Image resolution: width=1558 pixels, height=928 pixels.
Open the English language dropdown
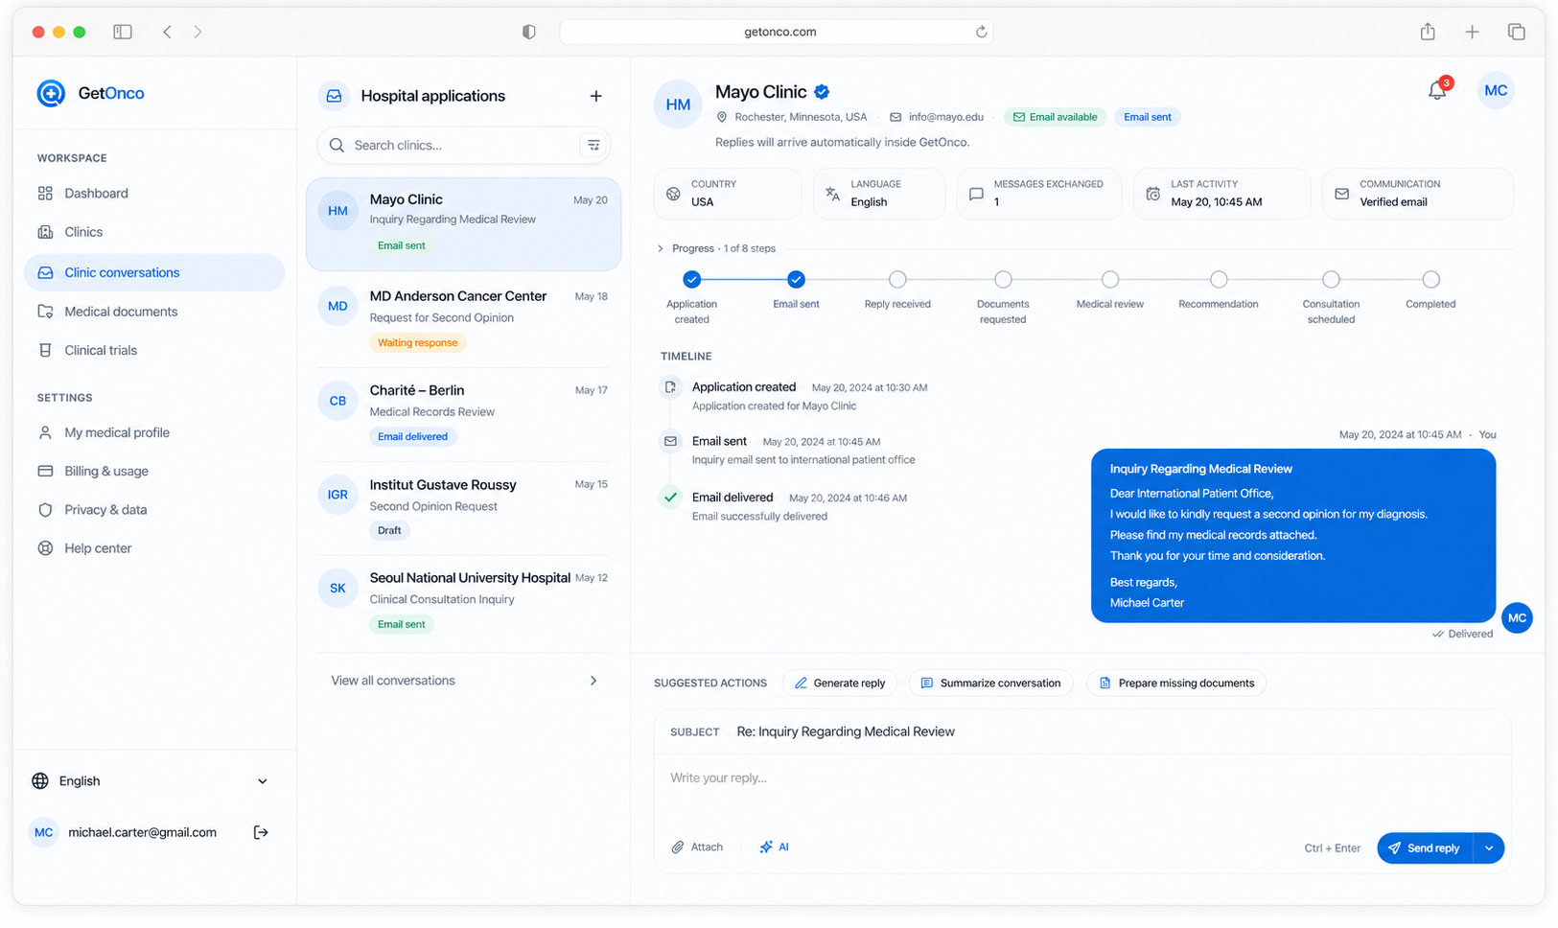click(150, 781)
